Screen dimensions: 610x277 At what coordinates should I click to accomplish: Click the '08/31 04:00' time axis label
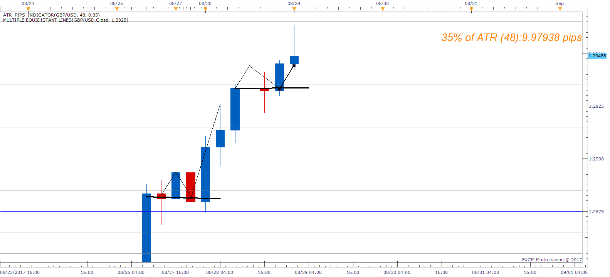point(486,272)
